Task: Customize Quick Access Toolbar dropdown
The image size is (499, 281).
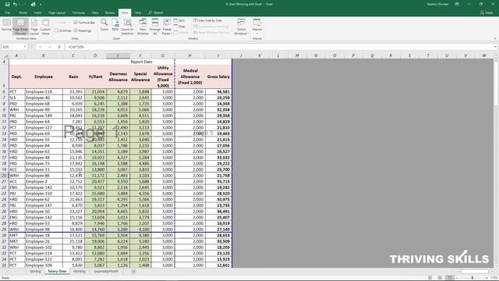Action: (41, 5)
